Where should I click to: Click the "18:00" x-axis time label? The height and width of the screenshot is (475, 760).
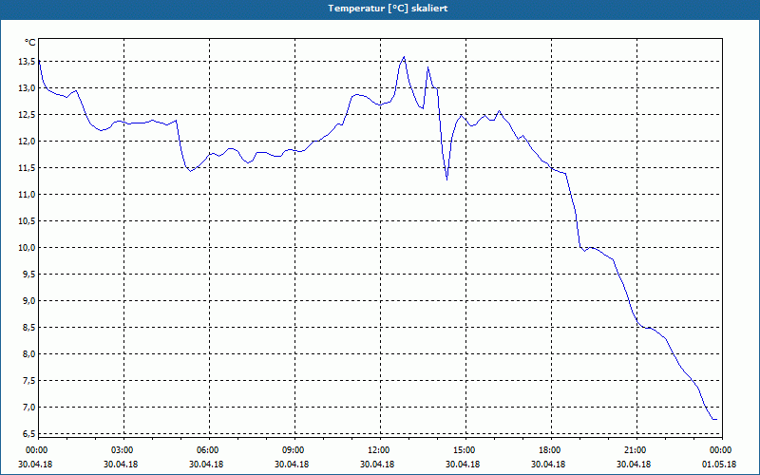552,450
